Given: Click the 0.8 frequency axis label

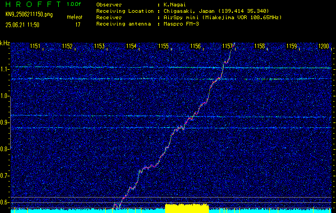Looking at the screenshot, I should pos(4,149).
